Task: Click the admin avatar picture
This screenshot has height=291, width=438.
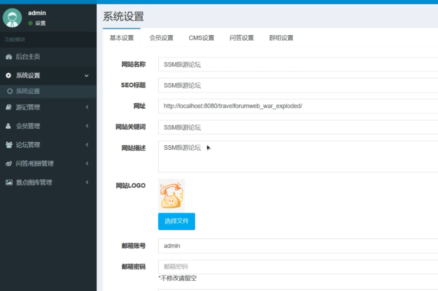Action: point(12,18)
